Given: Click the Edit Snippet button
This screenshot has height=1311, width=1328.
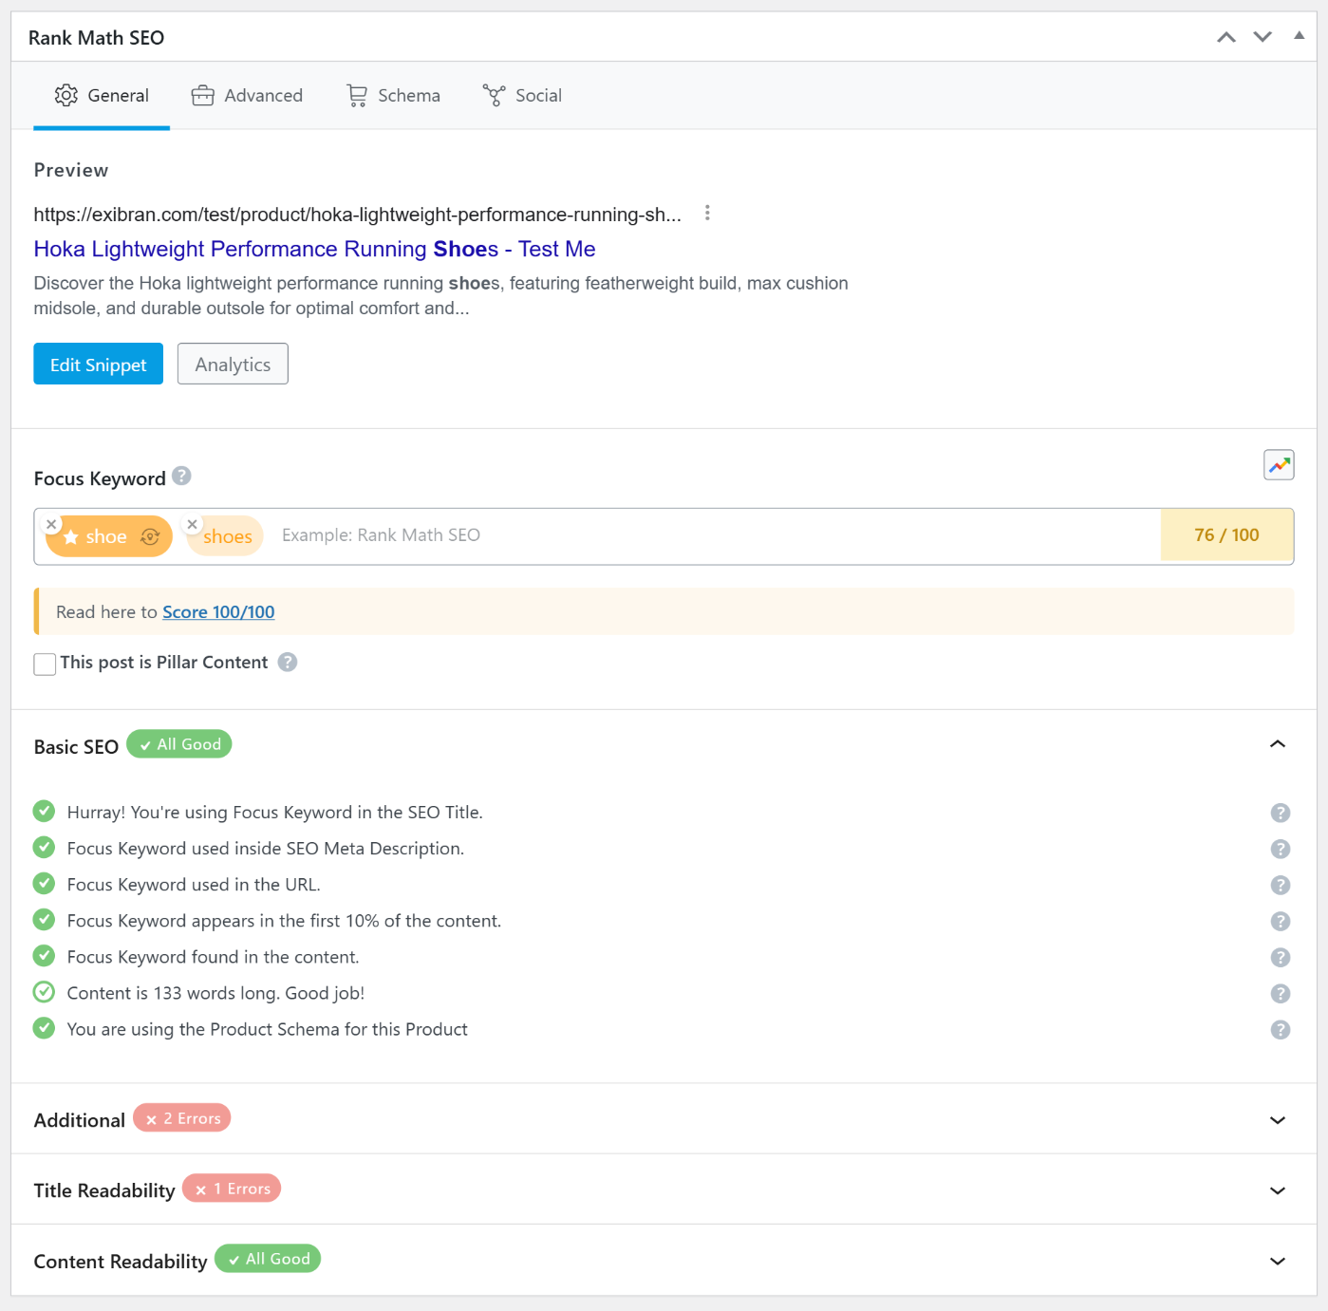Looking at the screenshot, I should [98, 364].
